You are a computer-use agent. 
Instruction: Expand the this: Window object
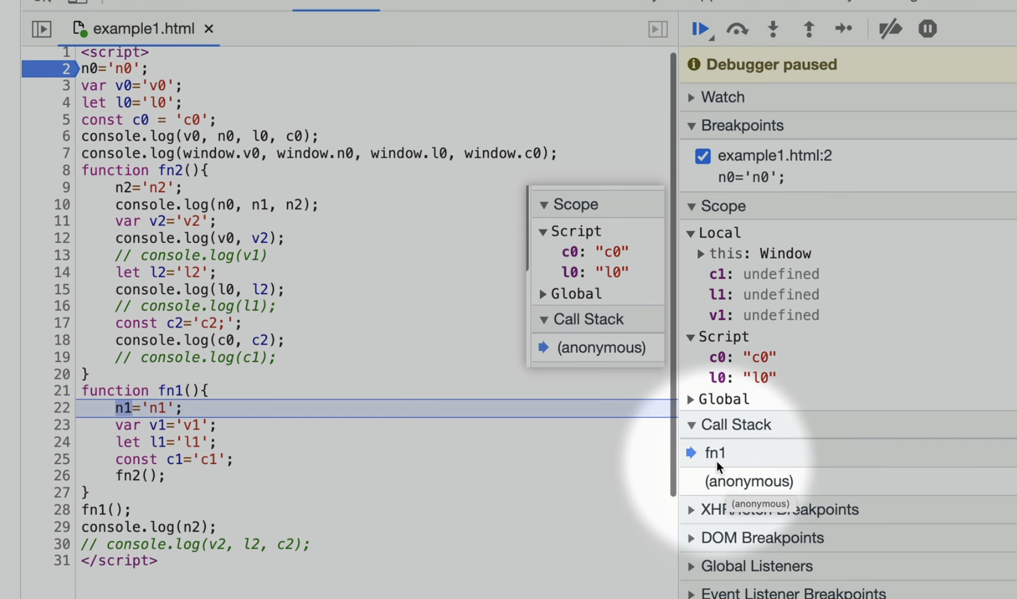(701, 254)
